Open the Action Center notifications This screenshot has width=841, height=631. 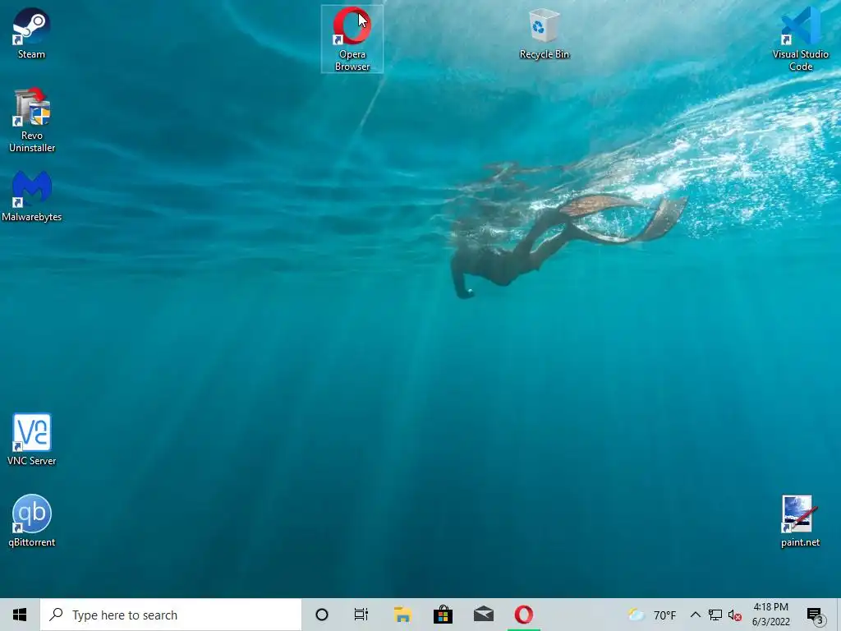[816, 615]
